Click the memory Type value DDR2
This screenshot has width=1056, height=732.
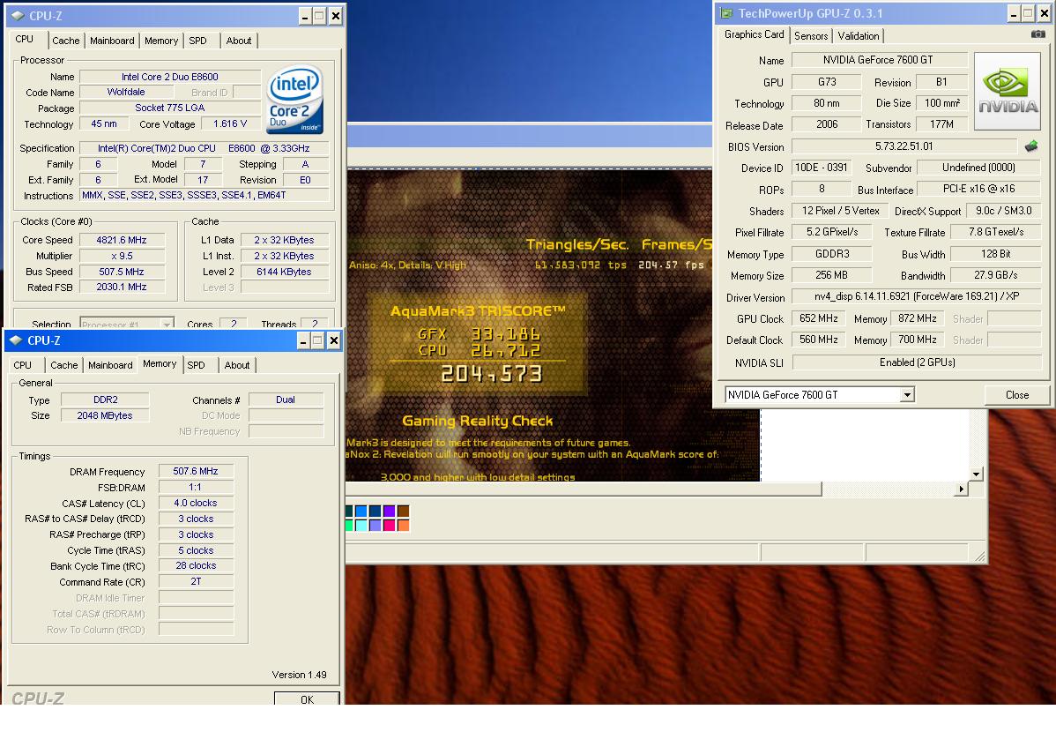pos(106,400)
